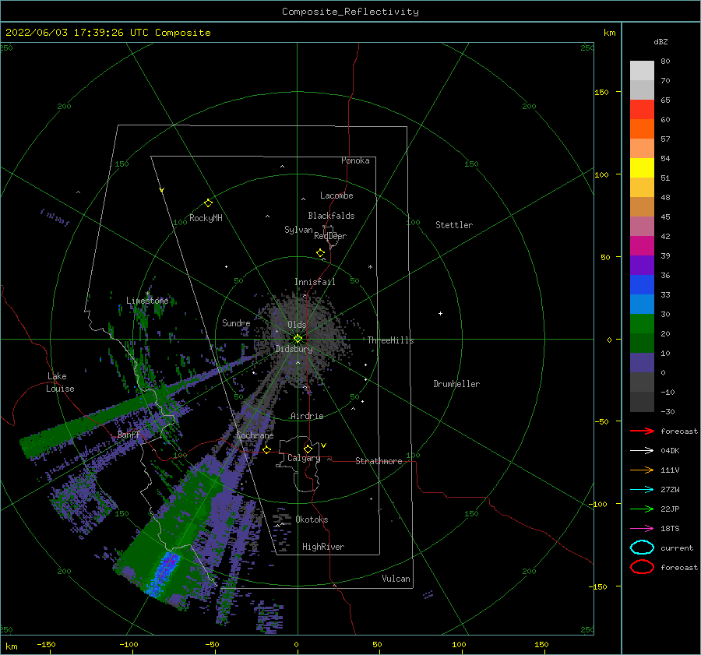701x655 pixels.
Task: Click the red forecast ellipse icon
Action: [x=642, y=567]
